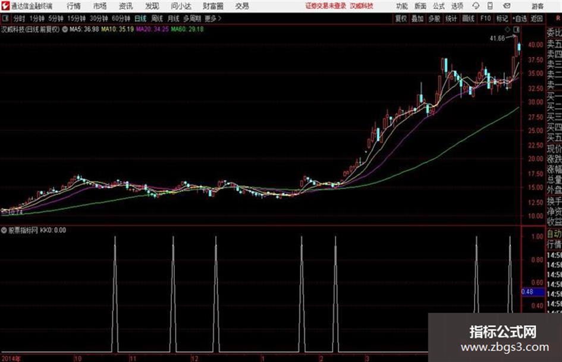Click the 10.74 low price label
Viewport: 562px width, 362px height.
coord(14,212)
